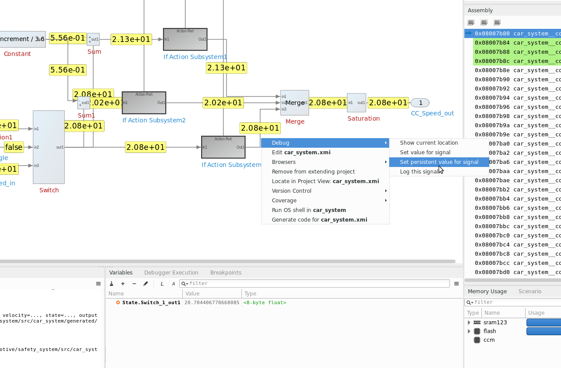Click the sram123 memory chip icon

click(x=477, y=322)
